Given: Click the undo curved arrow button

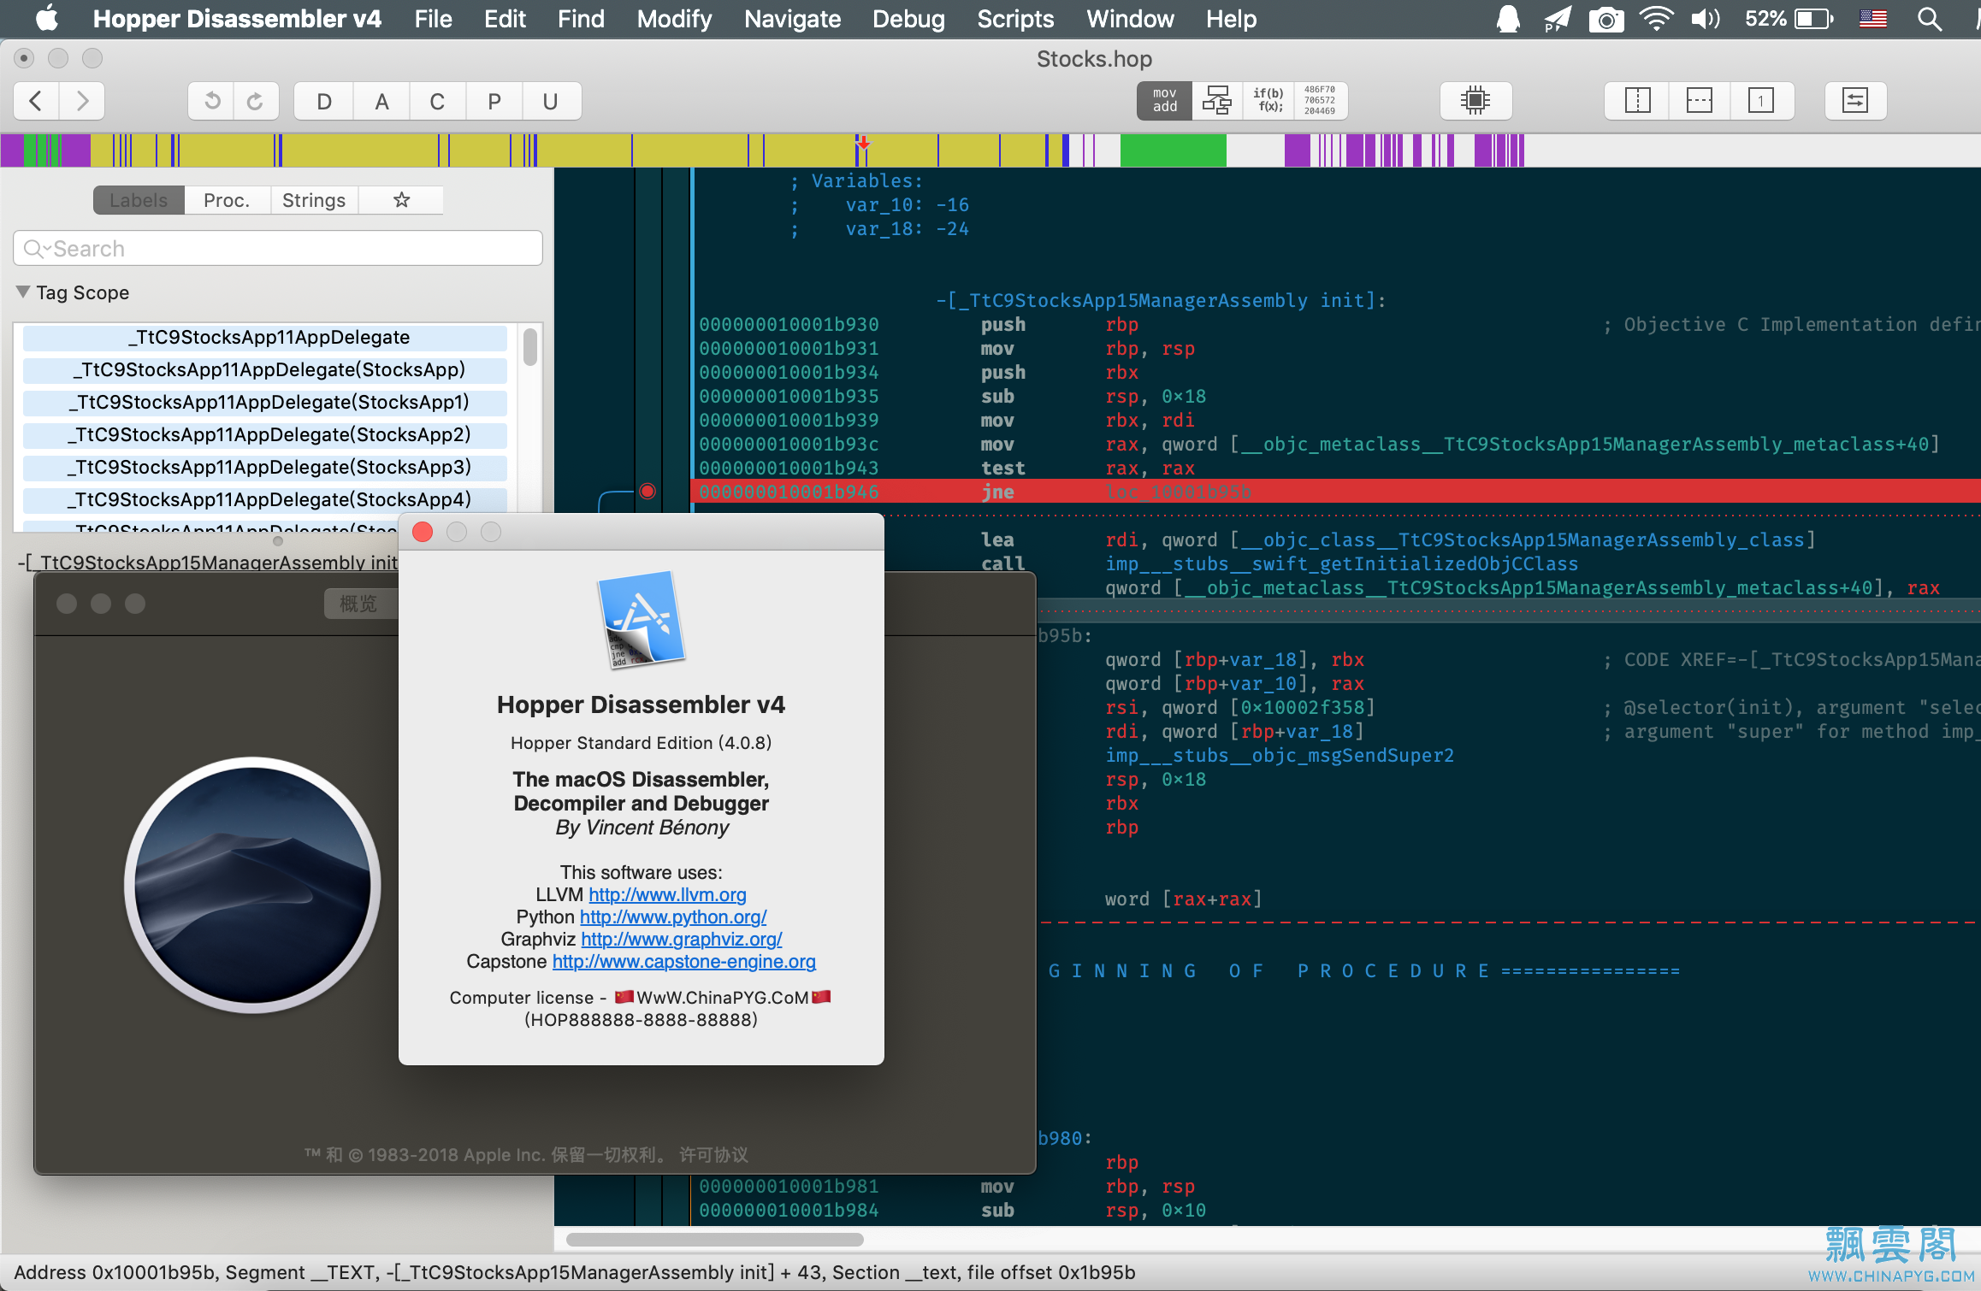Looking at the screenshot, I should (211, 101).
